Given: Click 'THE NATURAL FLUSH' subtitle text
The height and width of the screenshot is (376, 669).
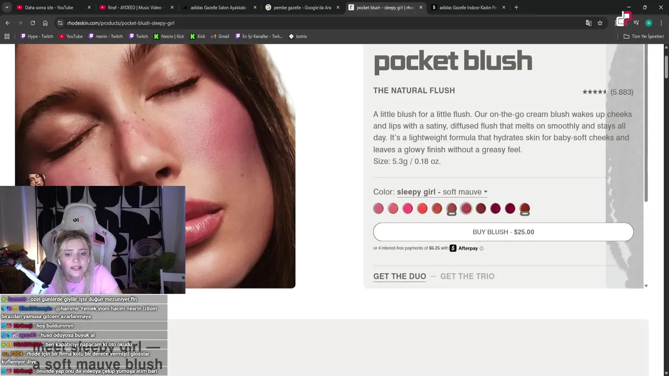Looking at the screenshot, I should pyautogui.click(x=414, y=90).
